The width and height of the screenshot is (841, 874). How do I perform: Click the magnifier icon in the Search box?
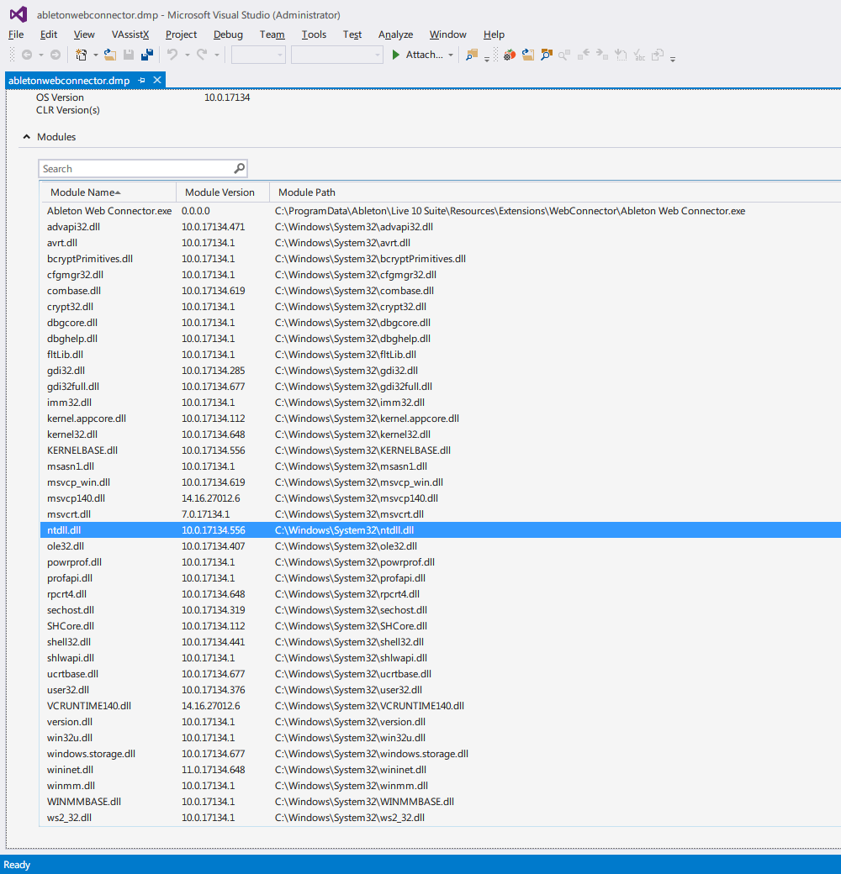click(239, 168)
